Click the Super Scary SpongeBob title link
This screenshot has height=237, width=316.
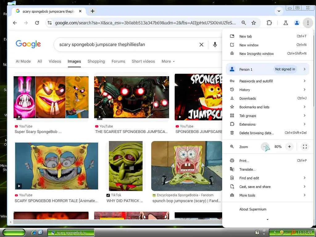click(x=38, y=131)
